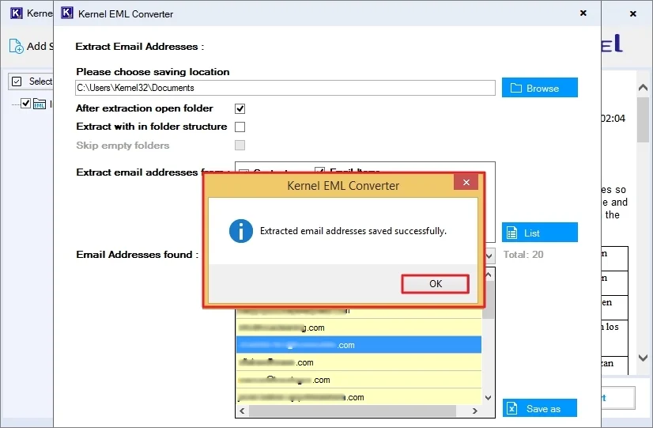Click preview pane scrollbar down chevron

pos(643,358)
